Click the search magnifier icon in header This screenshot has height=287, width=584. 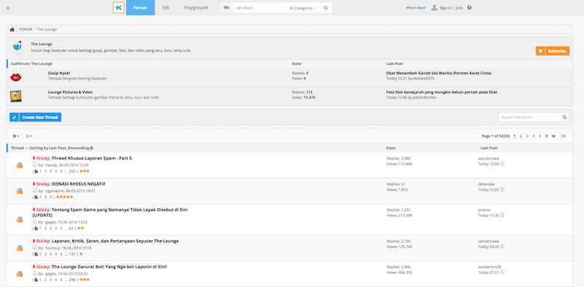click(x=326, y=8)
